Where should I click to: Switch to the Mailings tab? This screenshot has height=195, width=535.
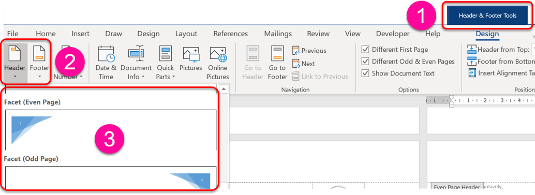coord(278,34)
